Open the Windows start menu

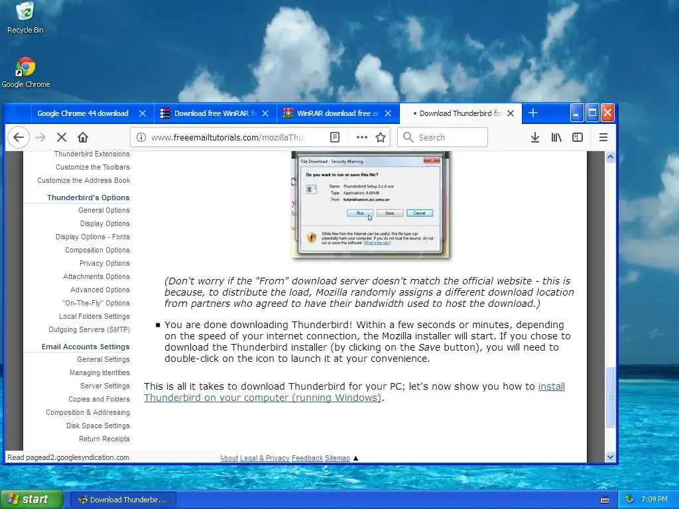32,500
